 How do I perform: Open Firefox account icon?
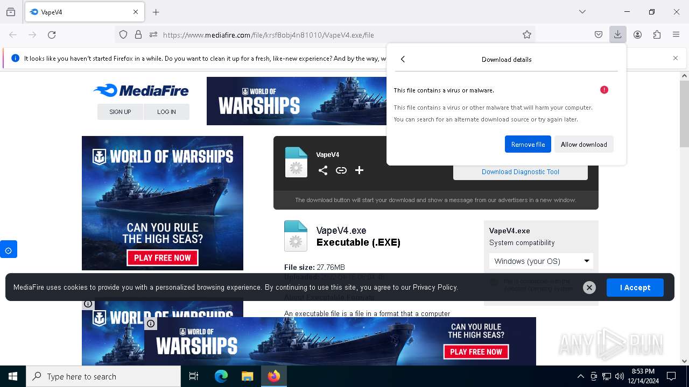pos(637,34)
